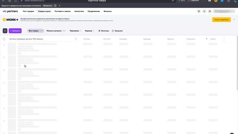This screenshot has width=238, height=134.
Task: Click the vertical scrollbar of the product list
Action: tap(237, 63)
